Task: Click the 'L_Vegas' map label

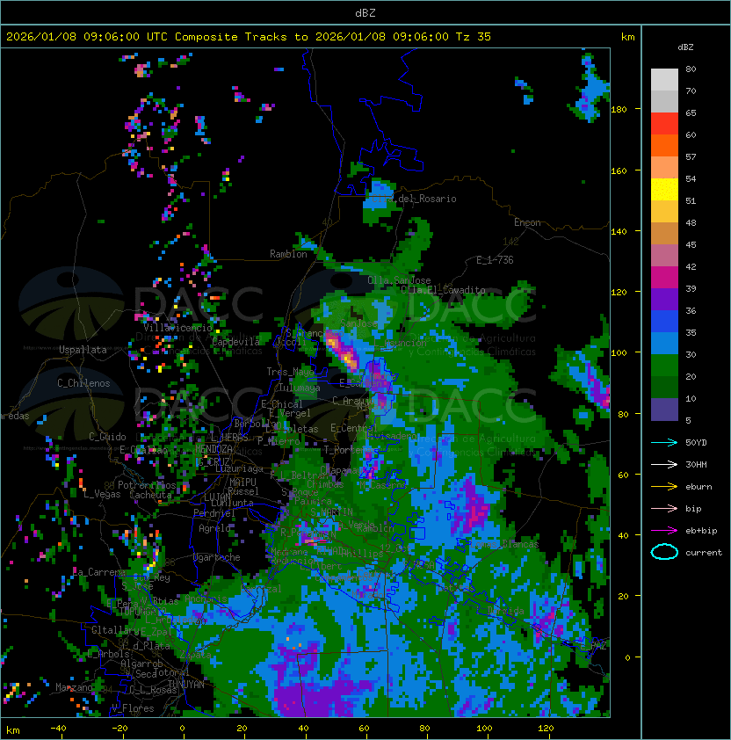Action: point(102,494)
